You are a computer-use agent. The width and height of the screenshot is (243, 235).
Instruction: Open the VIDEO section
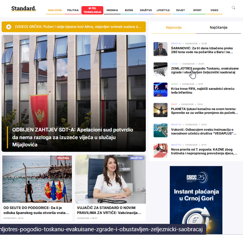pyautogui.click(x=214, y=10)
